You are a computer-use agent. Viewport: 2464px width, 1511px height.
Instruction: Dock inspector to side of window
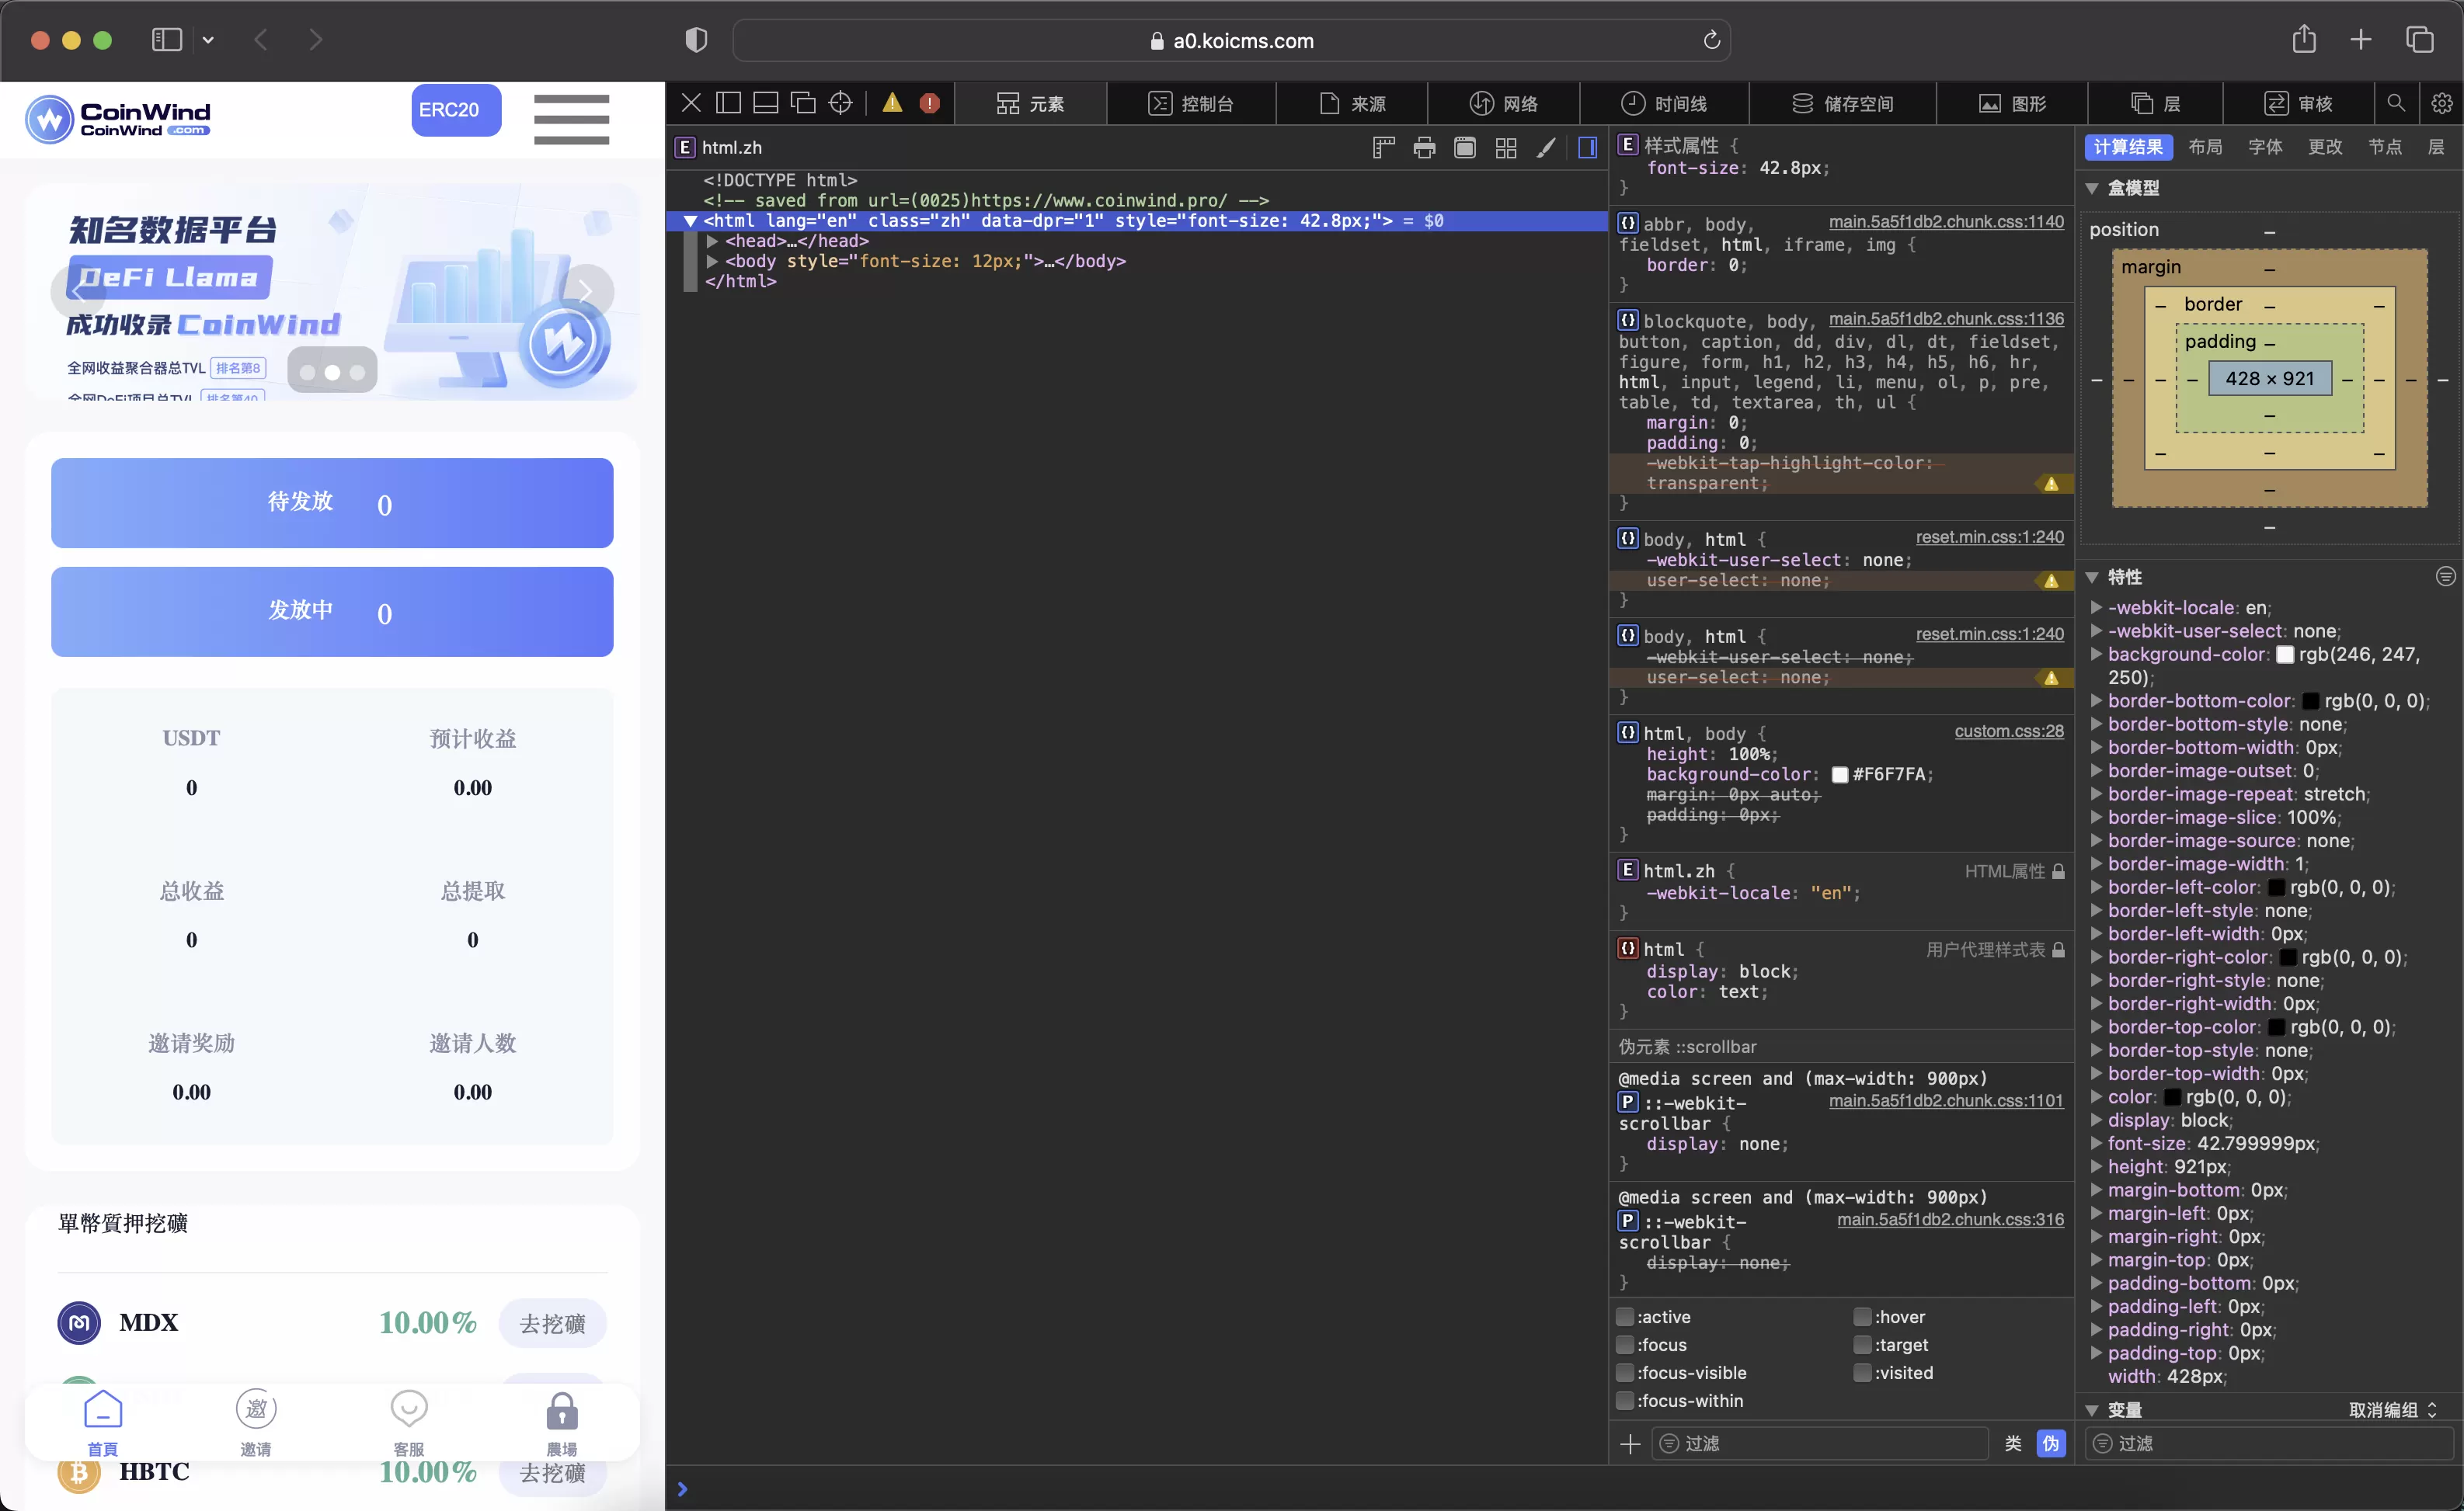(729, 103)
